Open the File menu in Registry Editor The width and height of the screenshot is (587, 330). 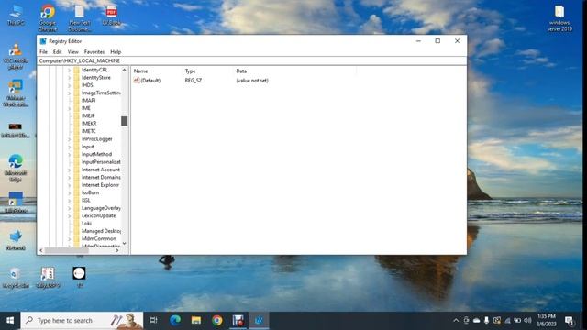(x=43, y=52)
